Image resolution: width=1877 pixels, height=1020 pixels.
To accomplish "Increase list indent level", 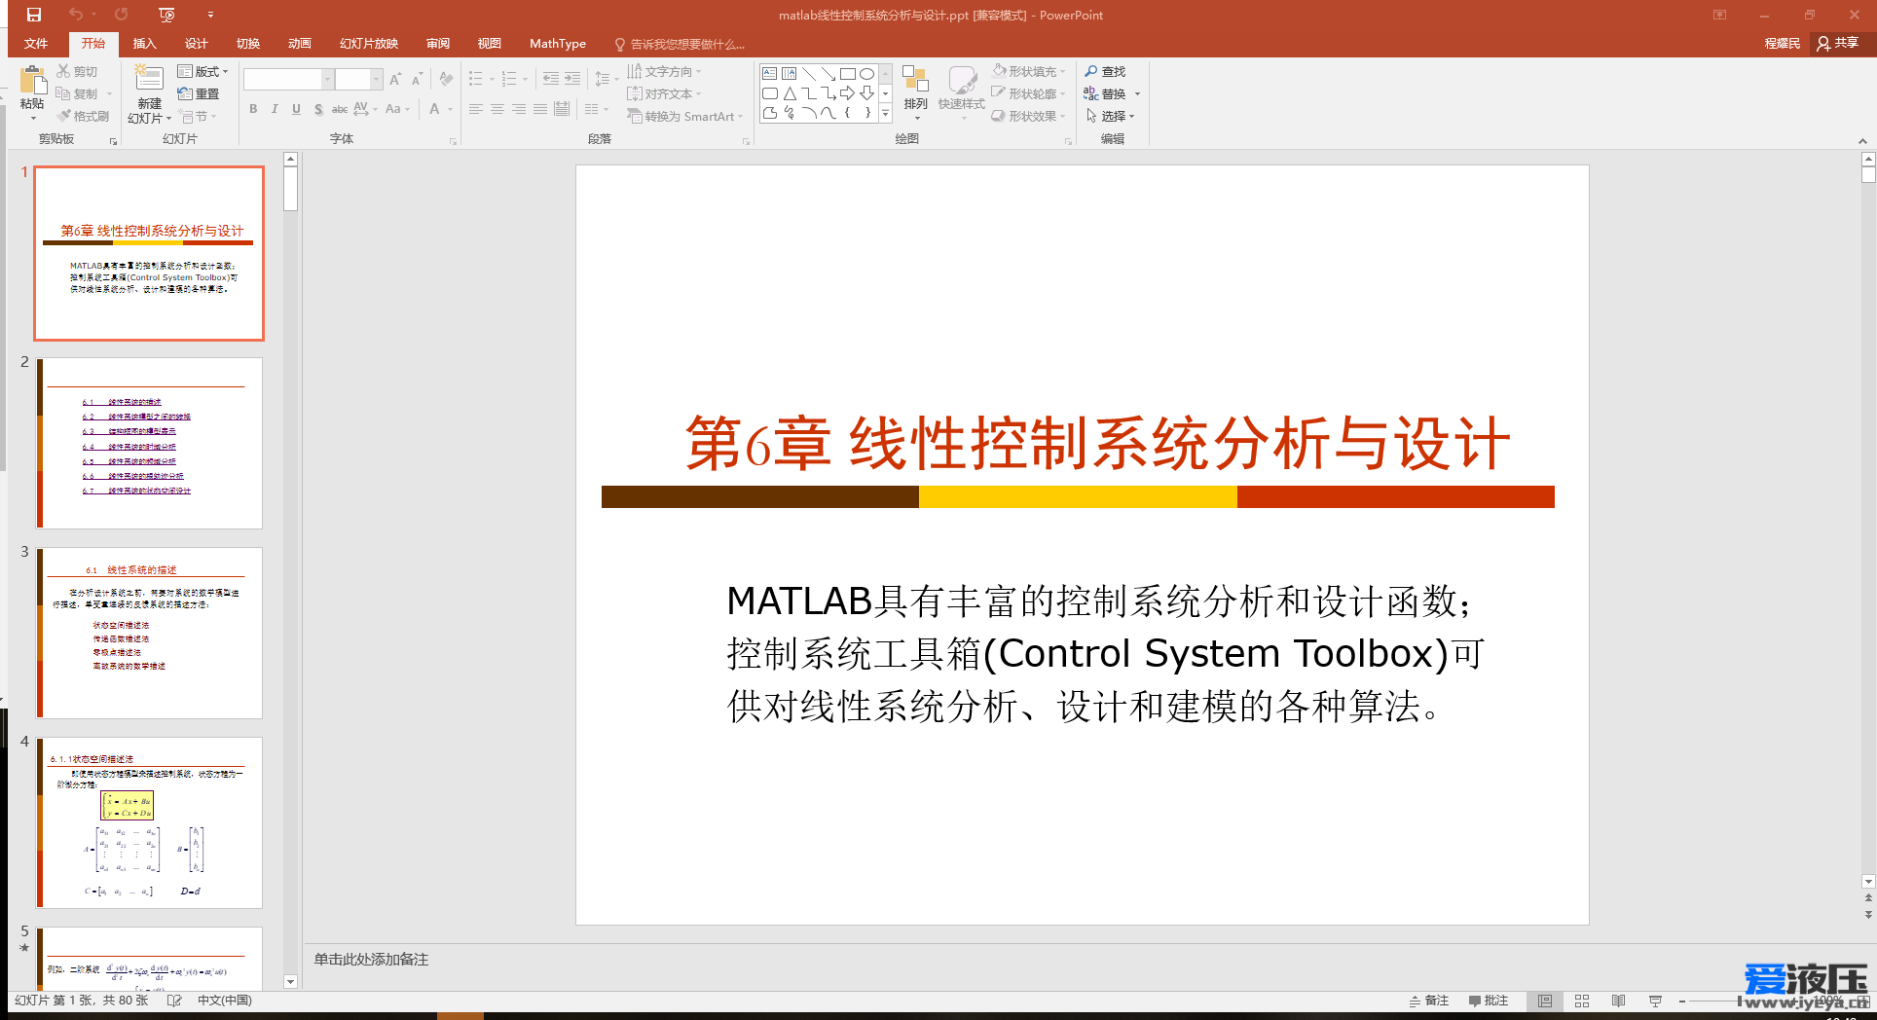I will click(x=572, y=79).
